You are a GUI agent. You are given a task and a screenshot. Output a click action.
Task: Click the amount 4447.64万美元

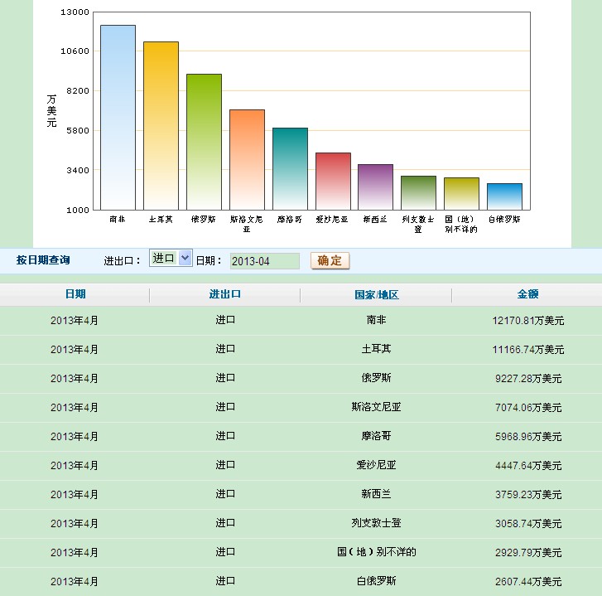[x=528, y=466]
